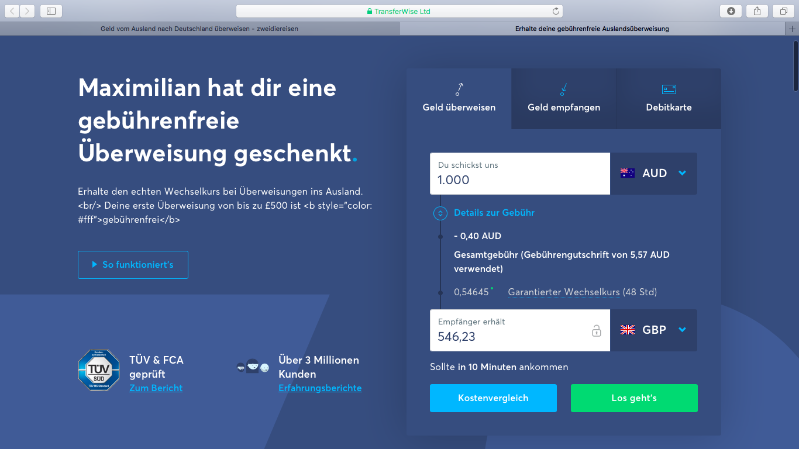Click the send-money arrow icon
The width and height of the screenshot is (799, 449).
[x=459, y=89]
